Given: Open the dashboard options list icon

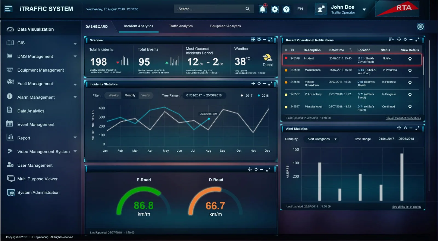Looking at the screenshot, I should [420, 27].
